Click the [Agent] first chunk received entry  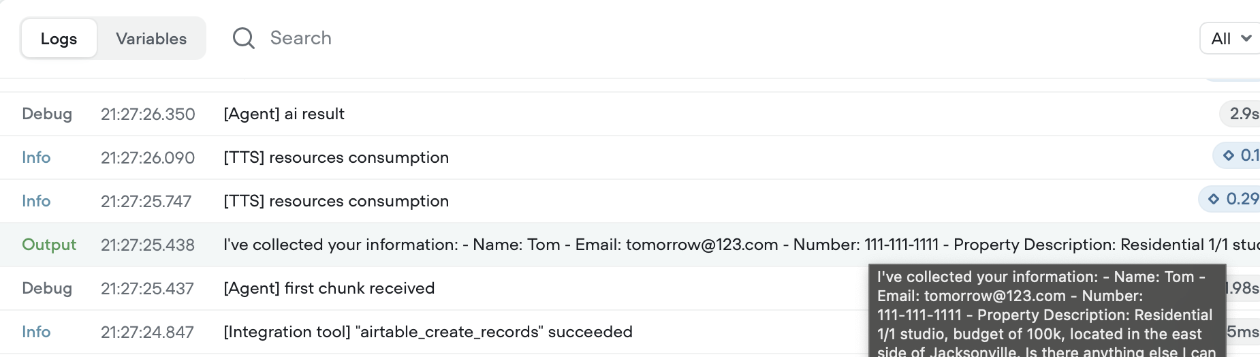click(x=329, y=288)
